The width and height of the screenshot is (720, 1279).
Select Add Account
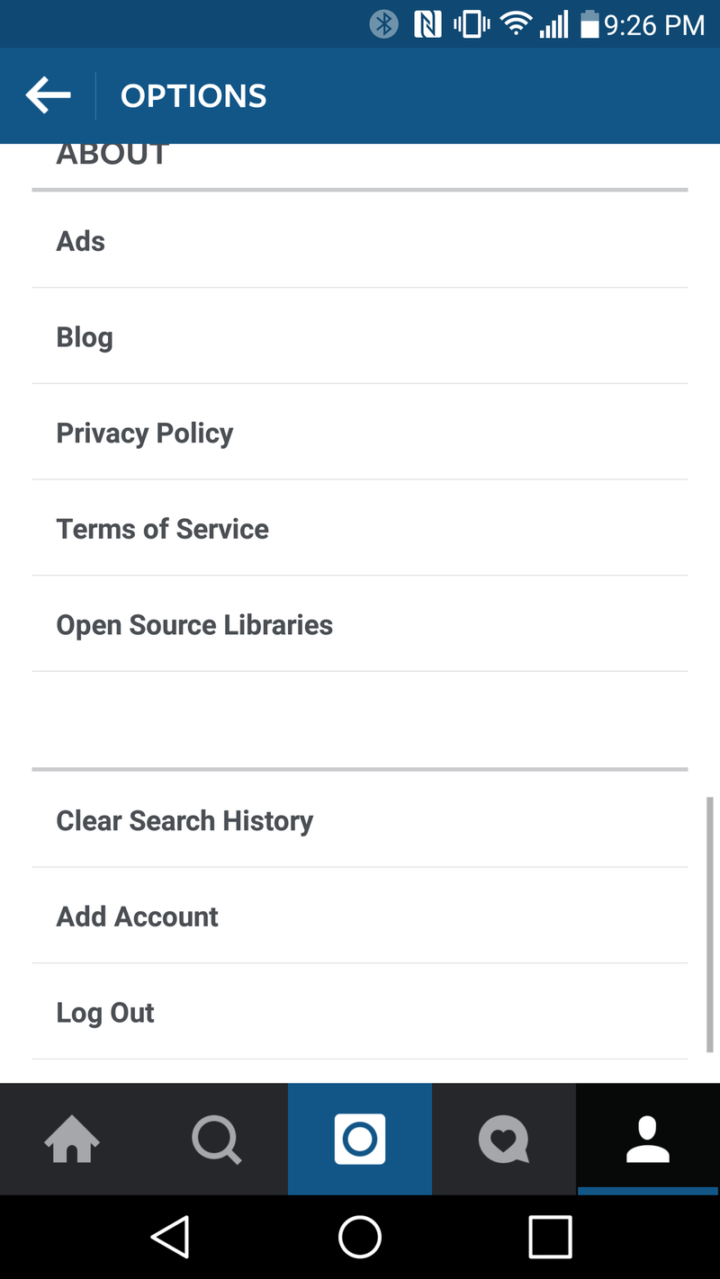click(x=360, y=917)
